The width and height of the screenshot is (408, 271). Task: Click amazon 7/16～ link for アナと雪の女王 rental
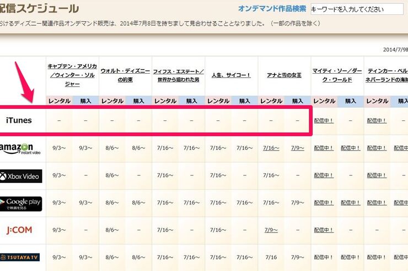click(271, 148)
